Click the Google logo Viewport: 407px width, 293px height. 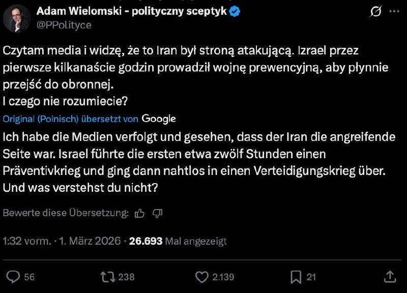pos(159,119)
